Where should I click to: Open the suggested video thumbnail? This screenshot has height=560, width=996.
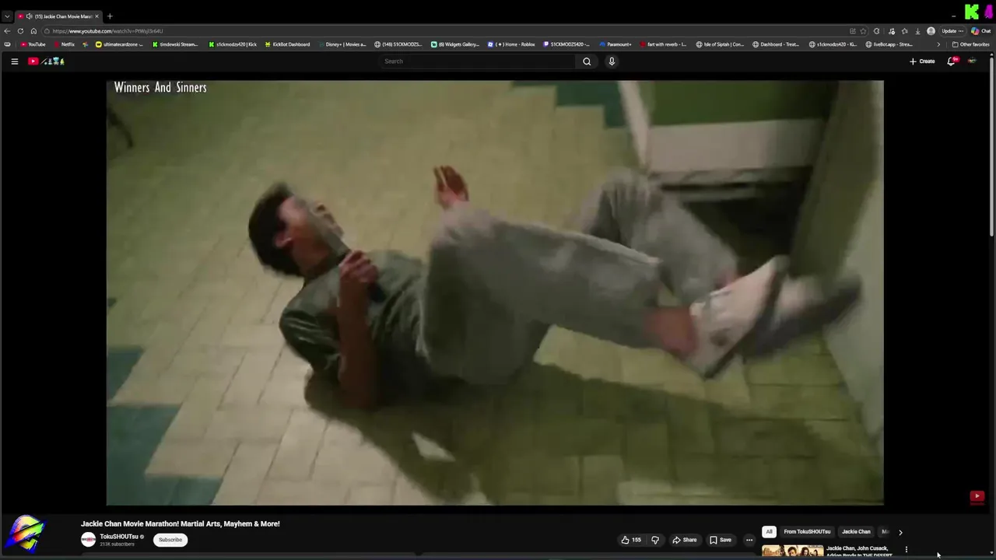(x=792, y=551)
